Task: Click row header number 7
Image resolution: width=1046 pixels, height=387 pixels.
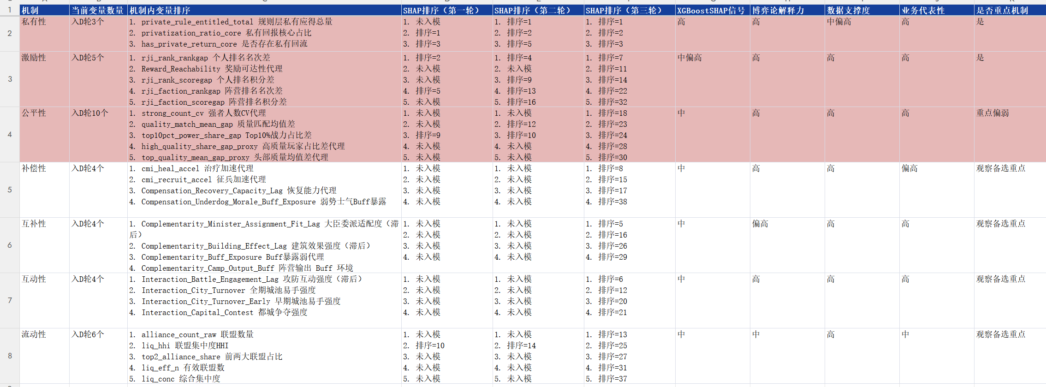Action: tap(10, 300)
